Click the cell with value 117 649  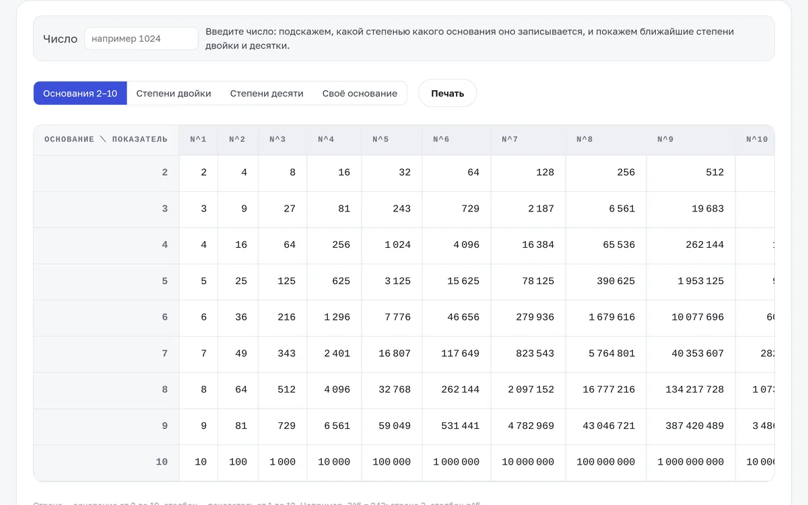[x=457, y=353]
